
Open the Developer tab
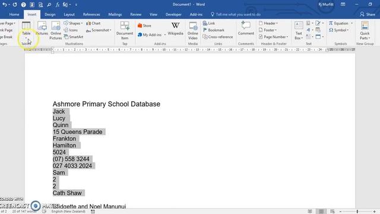pyautogui.click(x=173, y=14)
